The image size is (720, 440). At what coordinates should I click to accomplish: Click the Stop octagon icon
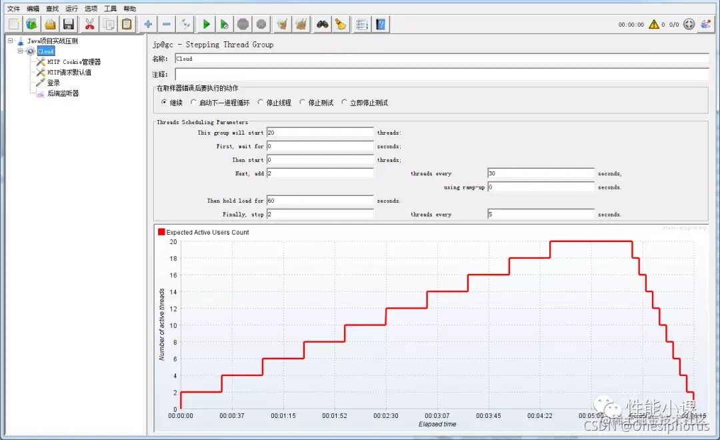[243, 25]
